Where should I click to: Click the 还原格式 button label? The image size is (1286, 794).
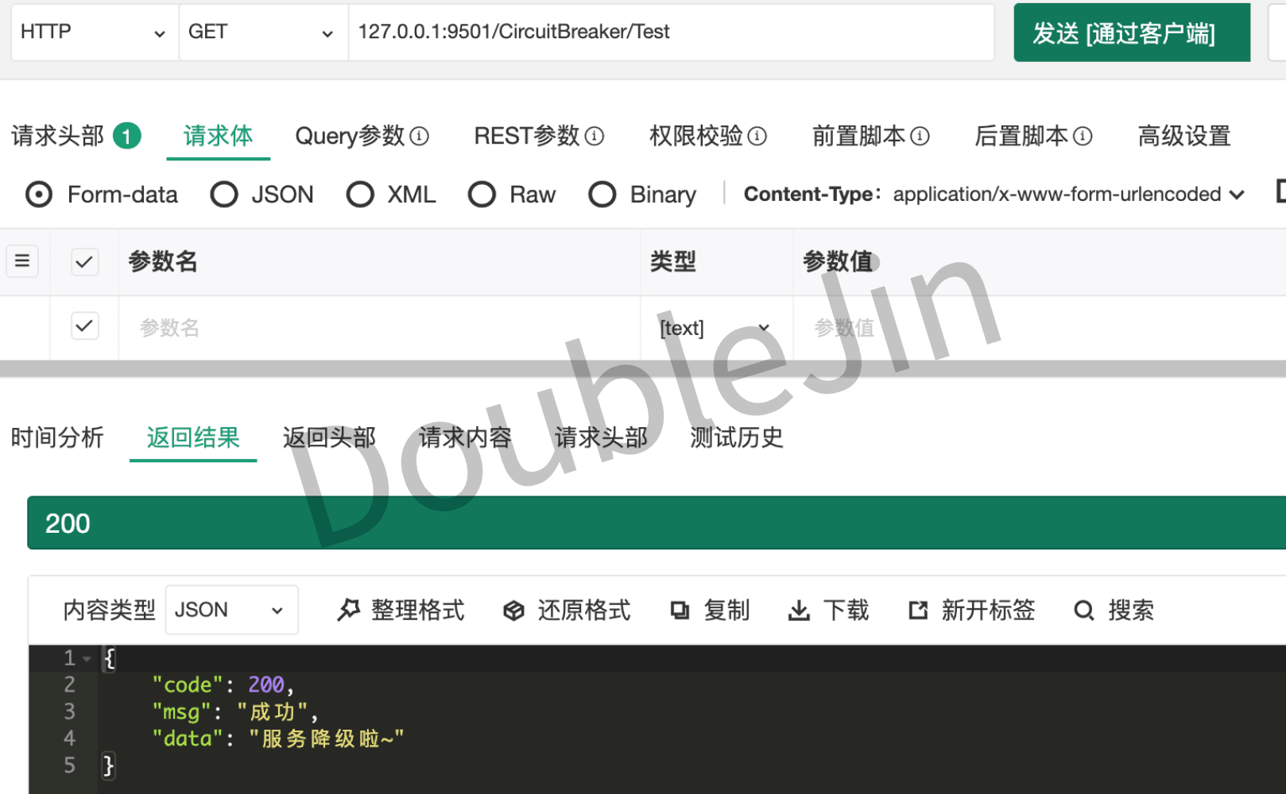(x=584, y=610)
